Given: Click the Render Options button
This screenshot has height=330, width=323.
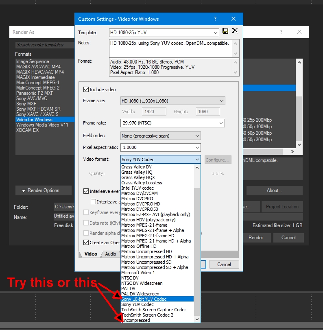Looking at the screenshot, I should click(43, 190).
